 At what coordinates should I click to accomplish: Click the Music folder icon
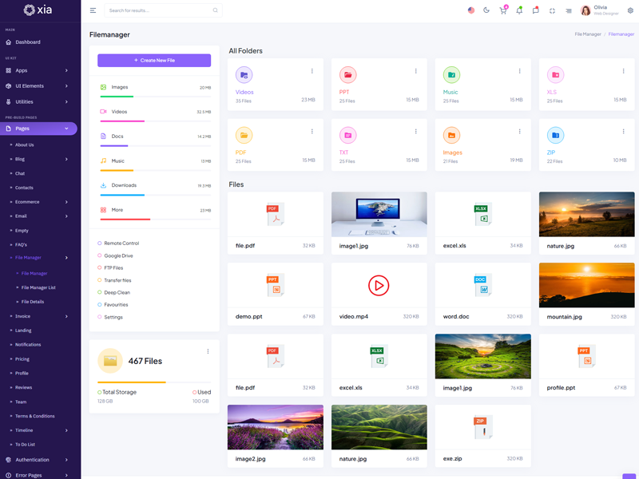coord(451,75)
